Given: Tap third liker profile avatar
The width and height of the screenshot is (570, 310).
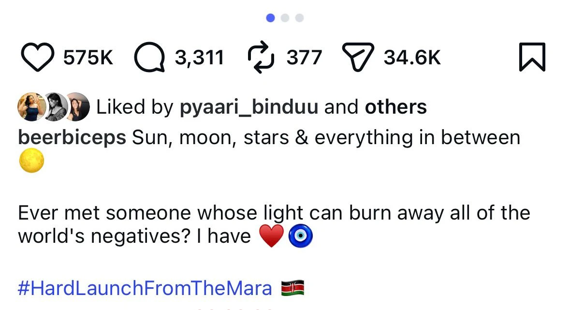Looking at the screenshot, I should pyautogui.click(x=77, y=106).
